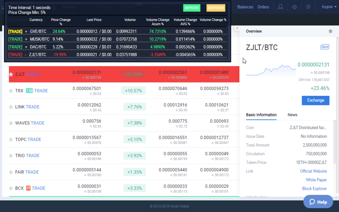339x212 pixels.
Task: Switch to the Basic Information tab
Action: click(x=261, y=115)
